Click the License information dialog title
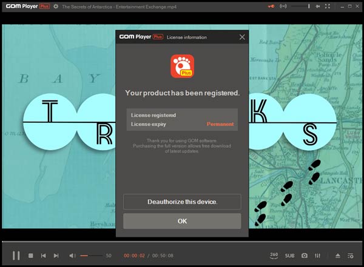The height and width of the screenshot is (267, 364). coord(187,38)
